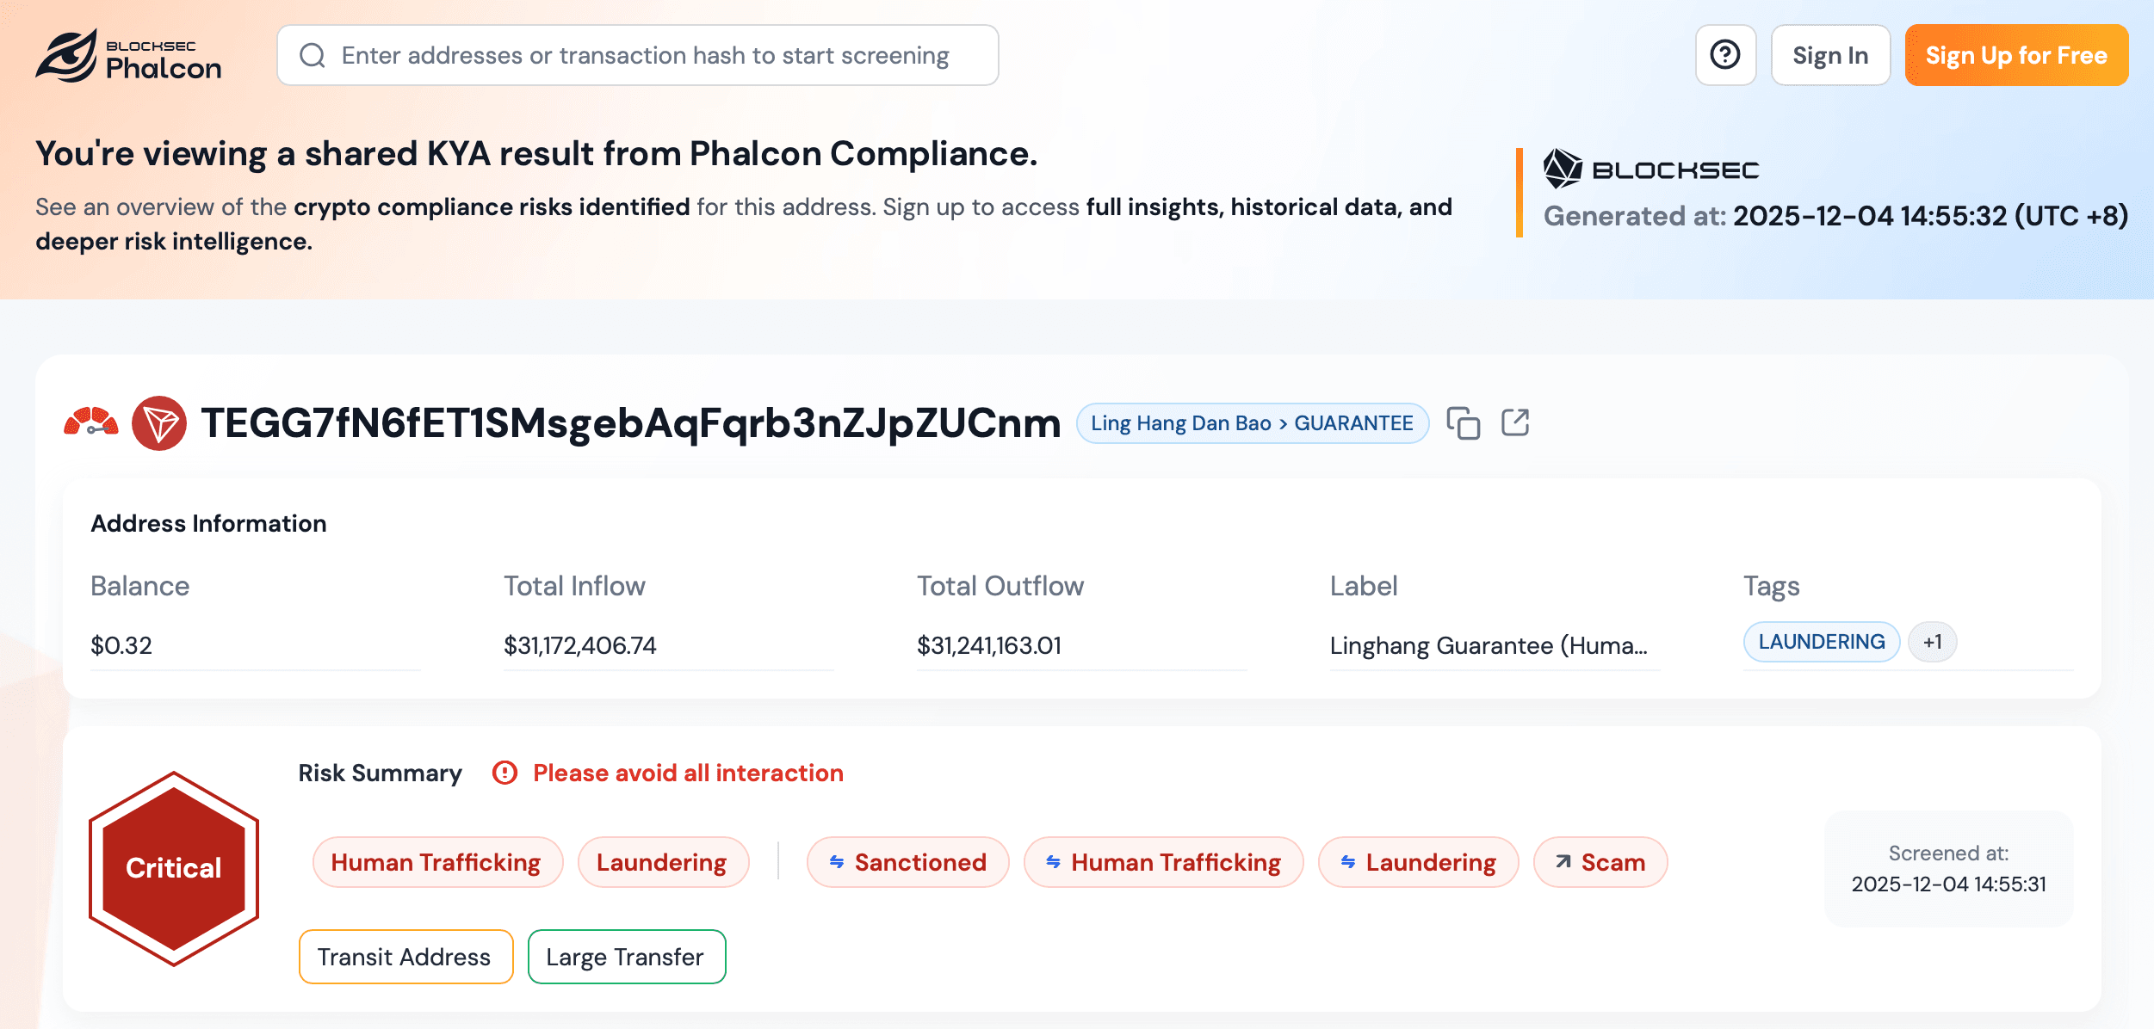Expand the +1 tags indicator
The image size is (2154, 1029).
pyautogui.click(x=1932, y=642)
